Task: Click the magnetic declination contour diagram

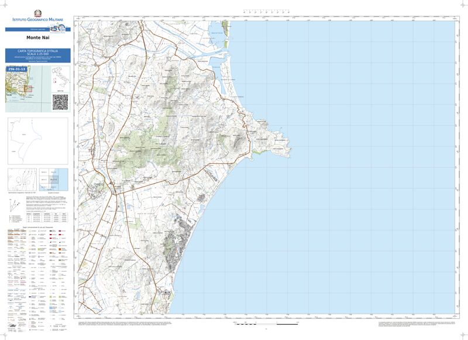Action: [x=22, y=178]
